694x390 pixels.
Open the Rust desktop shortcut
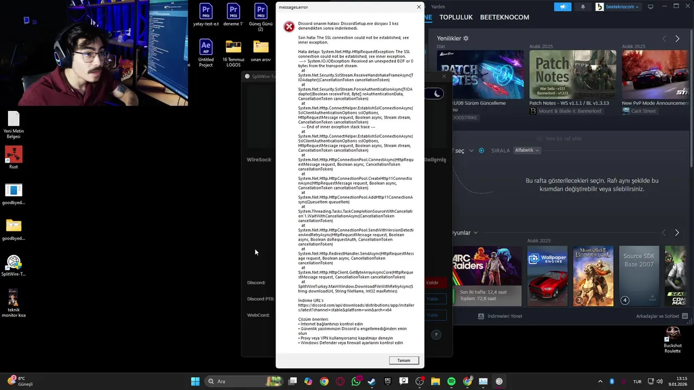[x=14, y=158]
